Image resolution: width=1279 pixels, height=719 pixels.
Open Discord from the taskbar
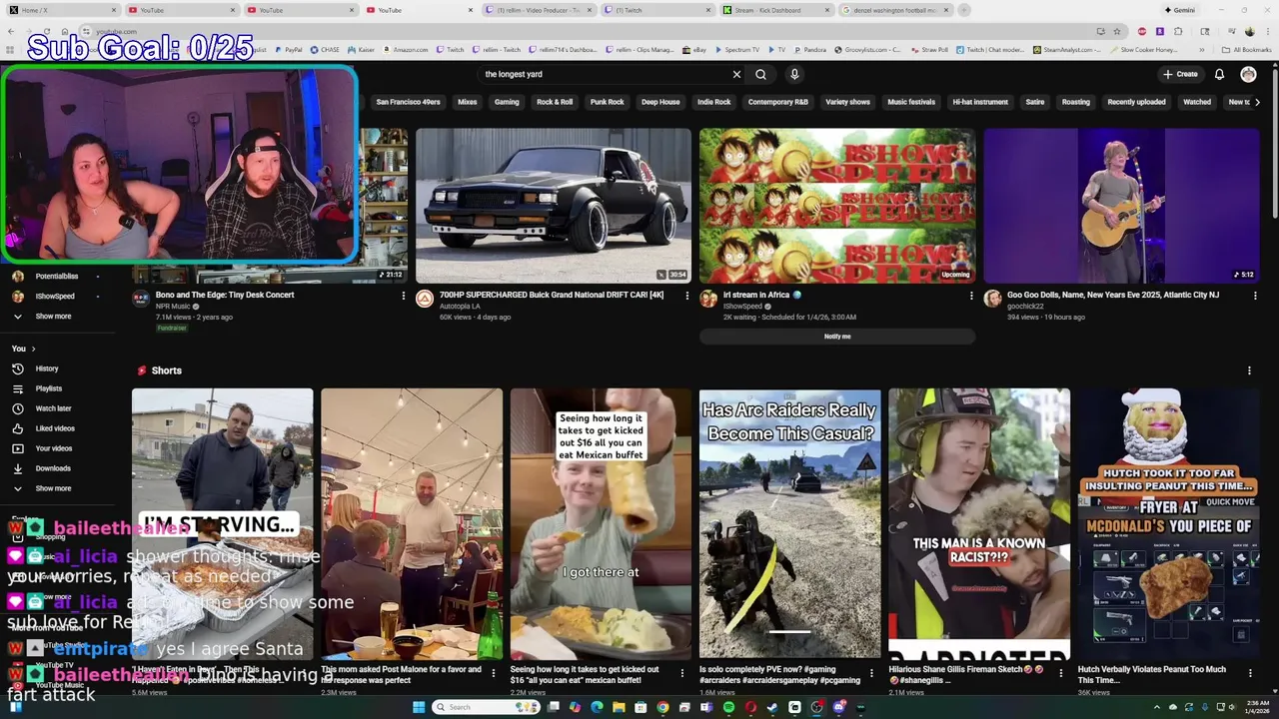pos(838,707)
